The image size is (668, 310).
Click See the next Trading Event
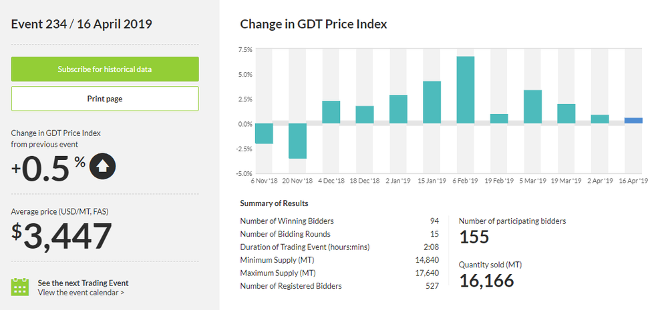point(83,283)
